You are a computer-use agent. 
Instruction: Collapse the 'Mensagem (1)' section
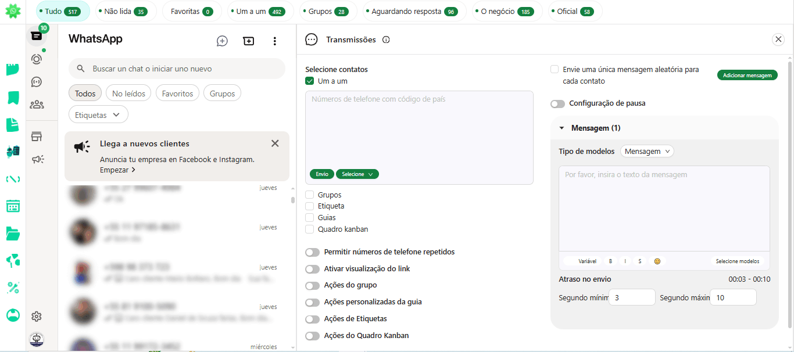562,128
